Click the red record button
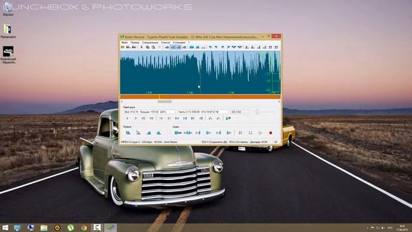 [270, 133]
